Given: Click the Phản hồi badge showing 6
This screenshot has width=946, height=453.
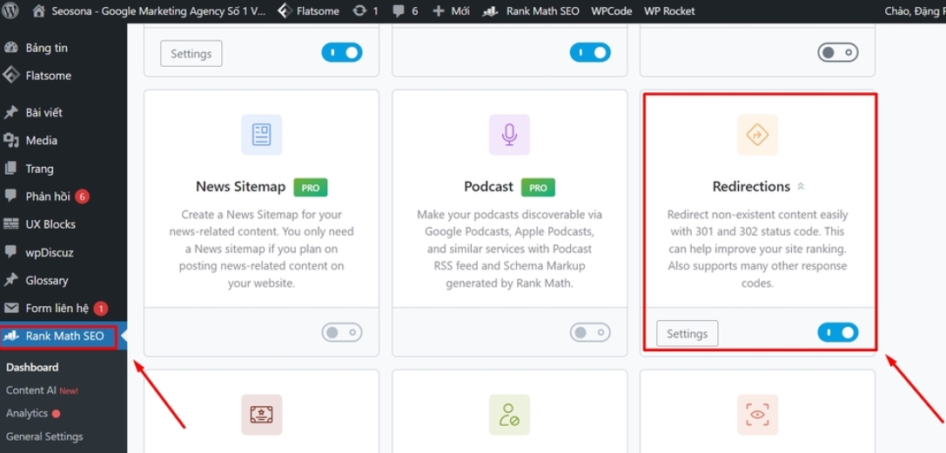Looking at the screenshot, I should tap(82, 197).
